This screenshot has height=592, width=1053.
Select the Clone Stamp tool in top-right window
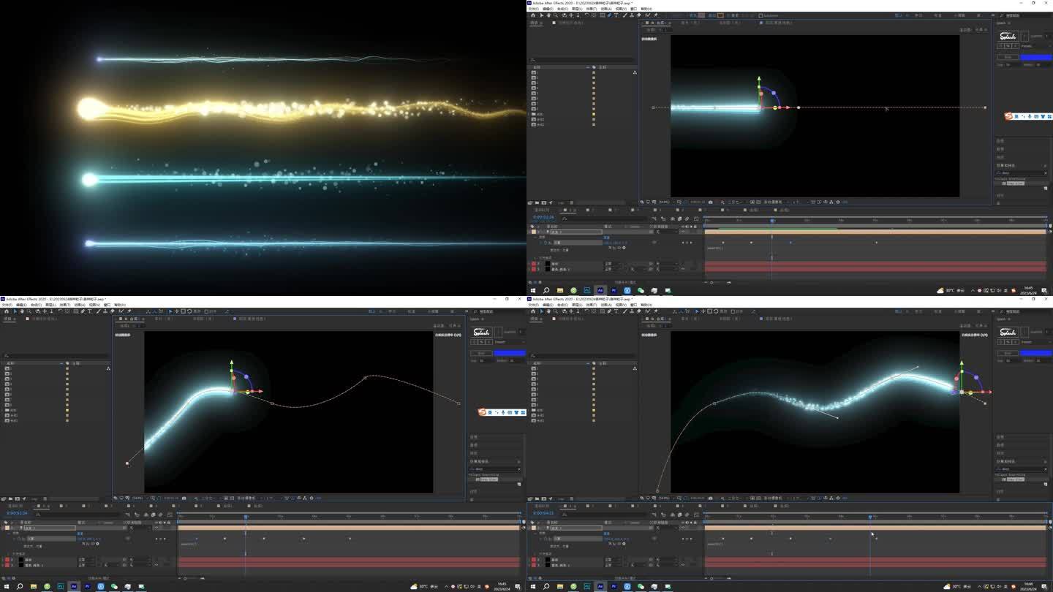[631, 15]
